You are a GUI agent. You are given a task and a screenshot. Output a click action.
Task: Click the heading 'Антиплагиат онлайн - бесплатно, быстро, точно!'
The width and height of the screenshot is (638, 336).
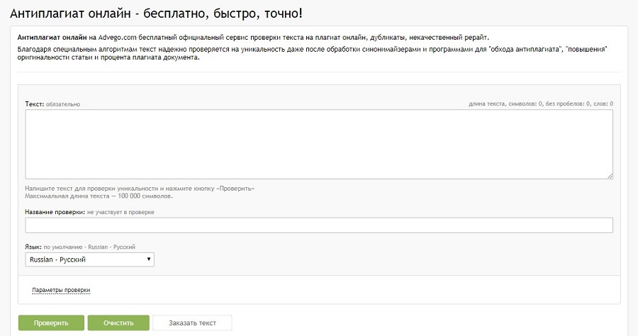click(x=156, y=13)
